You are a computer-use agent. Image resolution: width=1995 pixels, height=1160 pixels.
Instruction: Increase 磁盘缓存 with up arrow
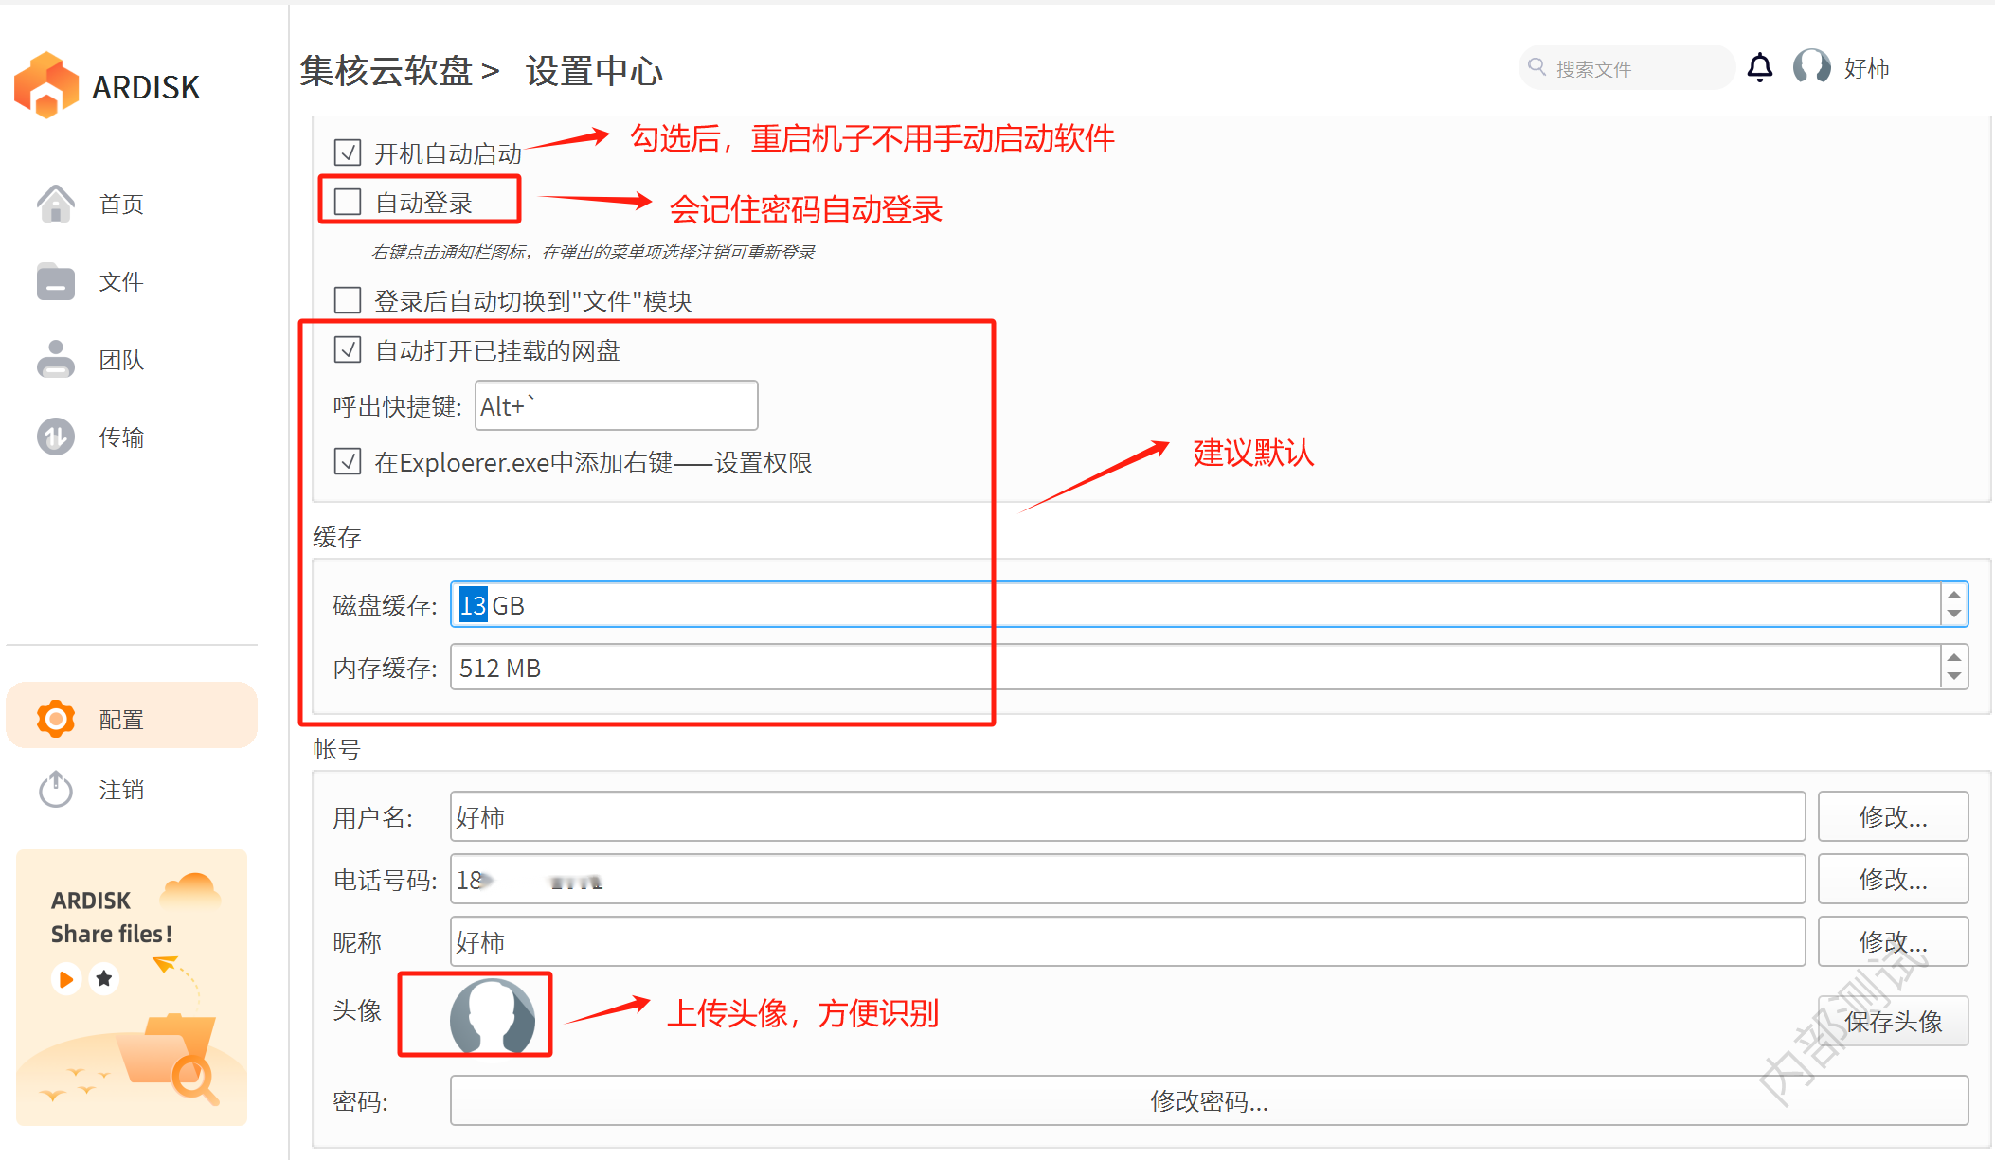[x=1953, y=595]
